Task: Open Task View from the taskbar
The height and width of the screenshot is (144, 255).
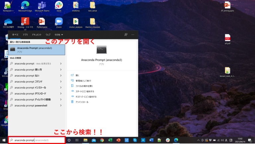Action: point(77,140)
